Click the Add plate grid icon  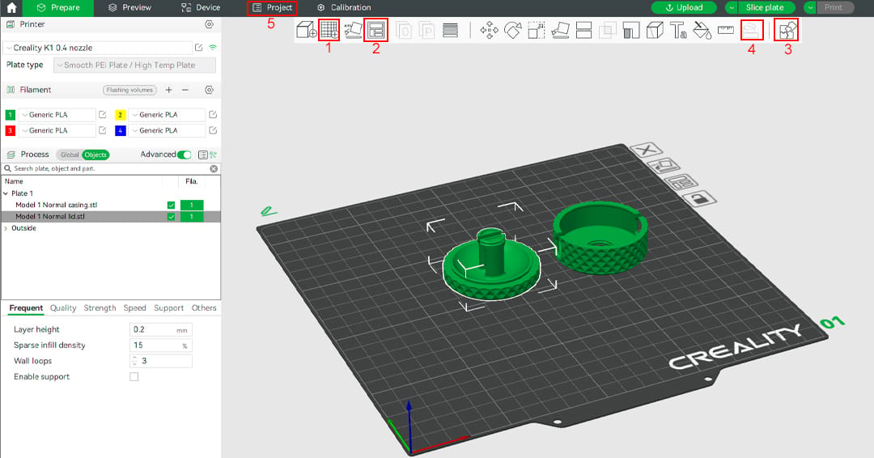tap(329, 29)
